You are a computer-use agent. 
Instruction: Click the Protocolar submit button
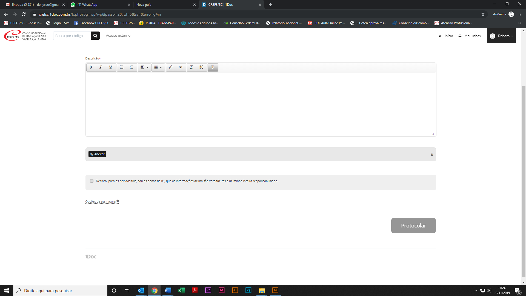pyautogui.click(x=413, y=226)
